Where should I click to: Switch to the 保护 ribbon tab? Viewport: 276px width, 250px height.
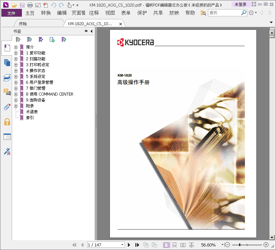(142, 13)
